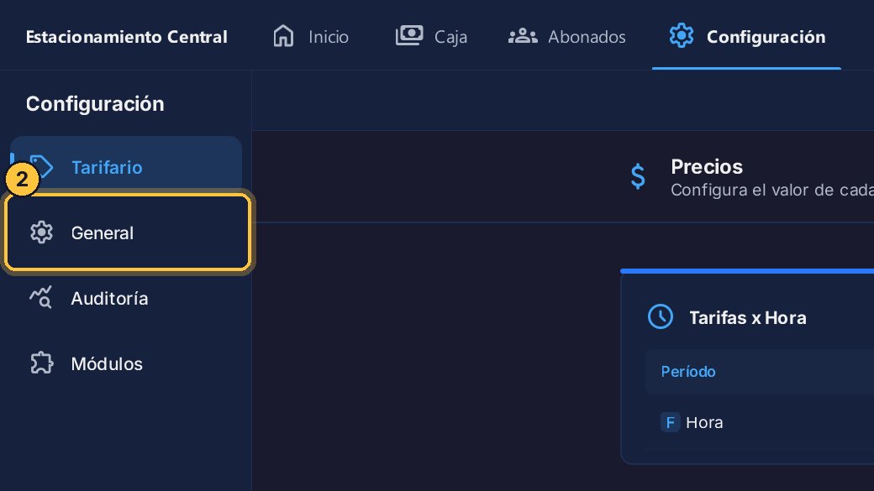
Task: Click the blue gear icon in top navigation
Action: point(682,36)
